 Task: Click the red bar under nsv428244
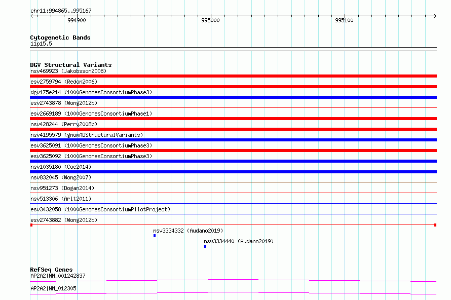point(233,129)
